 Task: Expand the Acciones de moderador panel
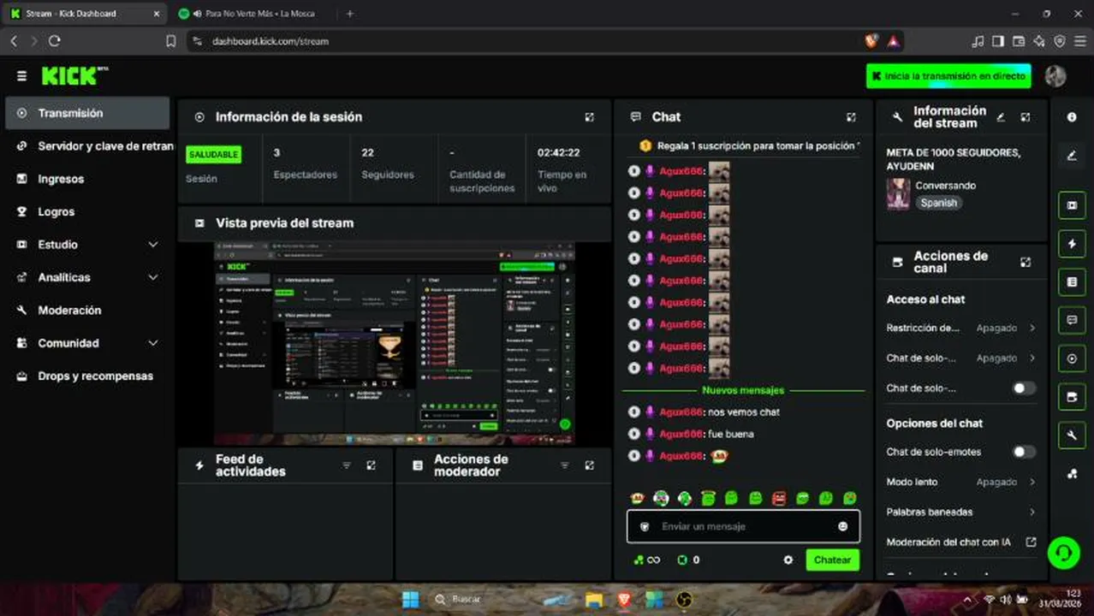(x=589, y=465)
